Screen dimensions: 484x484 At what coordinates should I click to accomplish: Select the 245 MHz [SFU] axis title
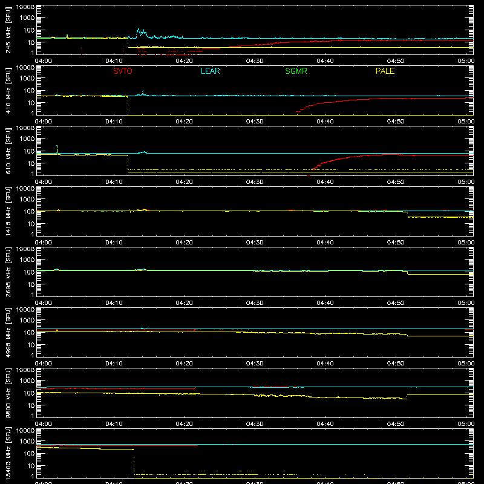coord(8,30)
